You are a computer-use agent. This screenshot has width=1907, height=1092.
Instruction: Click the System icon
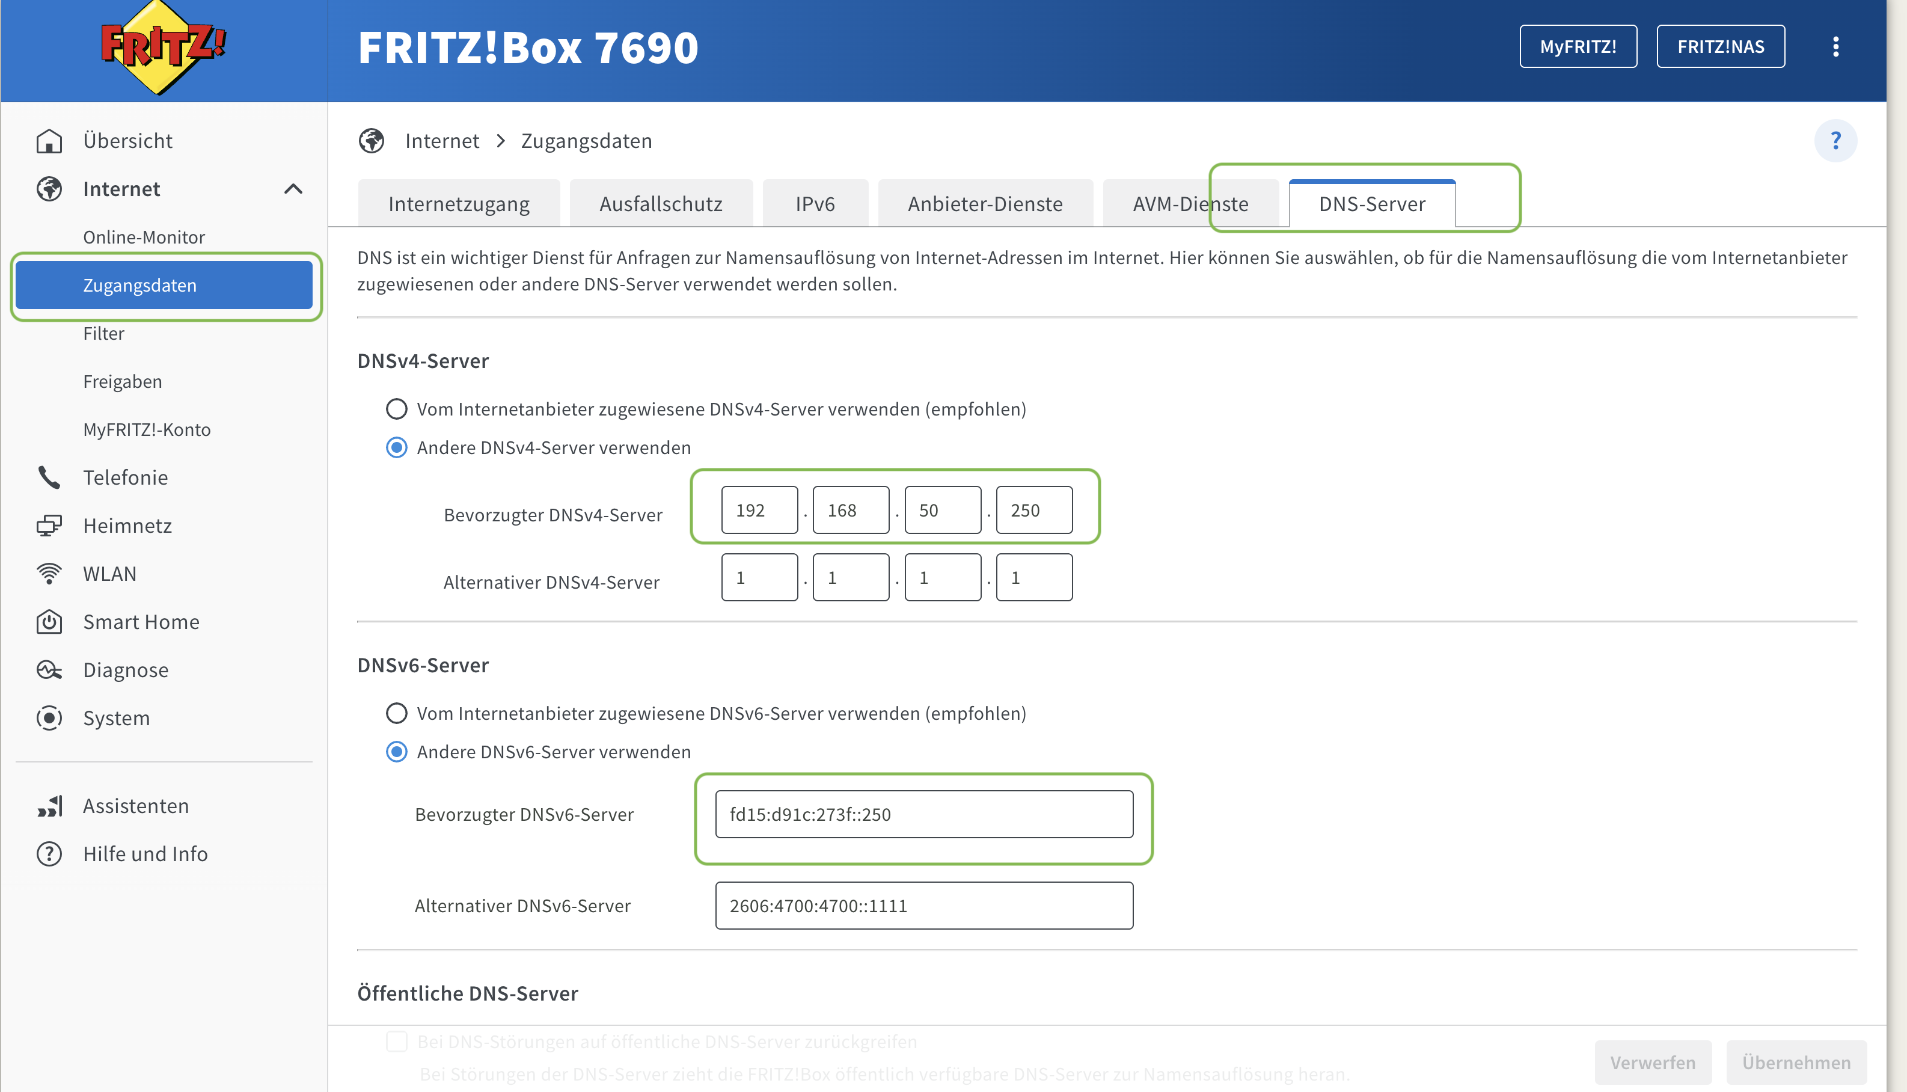pos(49,718)
